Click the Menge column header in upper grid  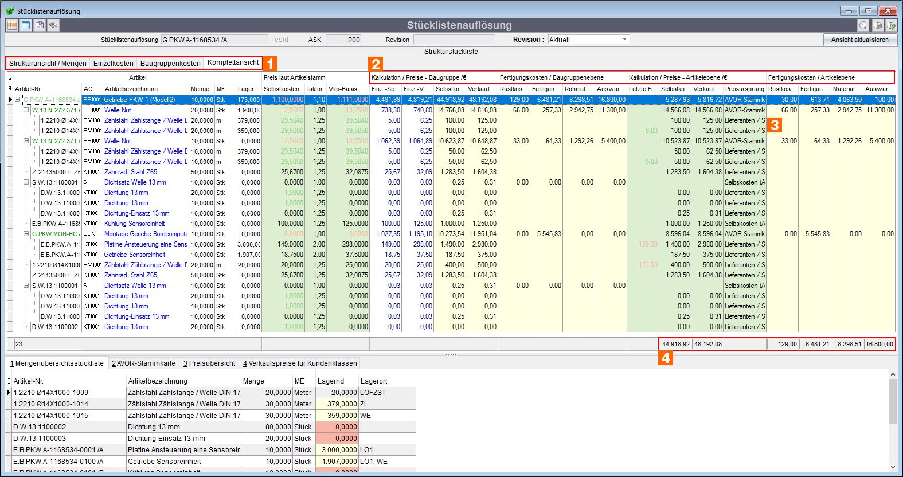[x=202, y=89]
